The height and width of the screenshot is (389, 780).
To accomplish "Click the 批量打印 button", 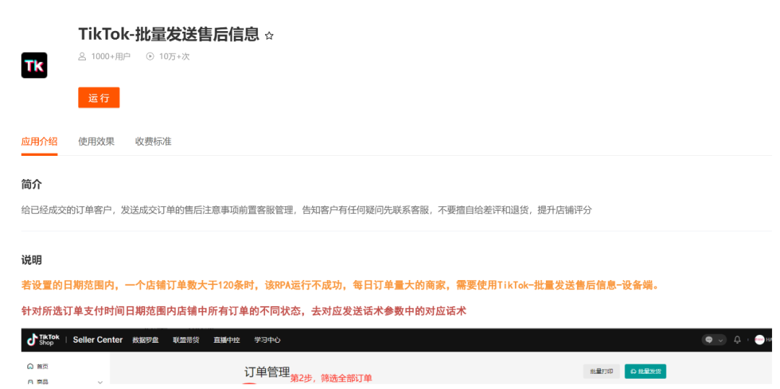I will click(602, 371).
